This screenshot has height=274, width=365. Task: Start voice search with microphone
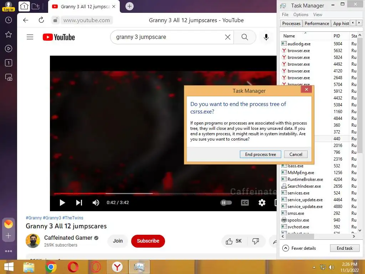[266, 37]
